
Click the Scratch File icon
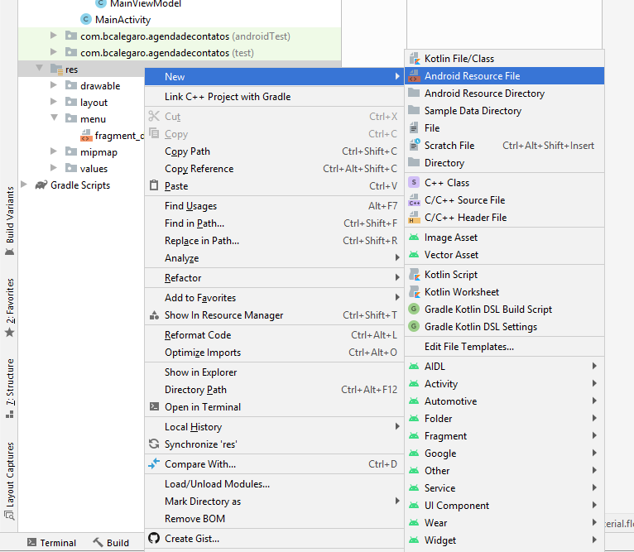[x=414, y=146]
